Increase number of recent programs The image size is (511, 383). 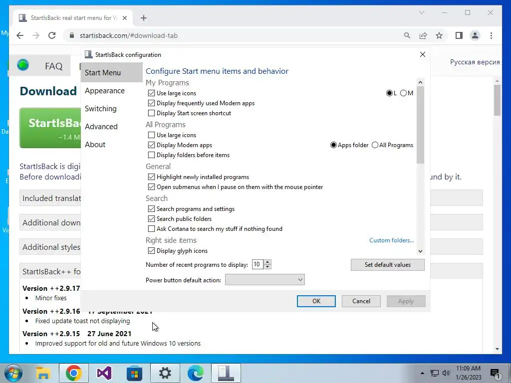tap(267, 262)
